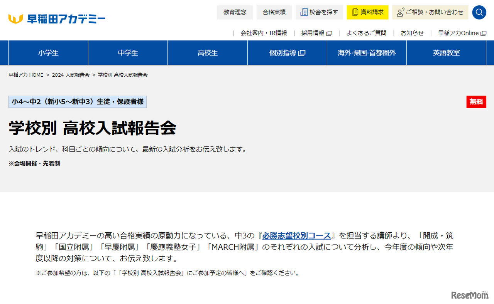Open search with the magnifier icon

[x=479, y=12]
